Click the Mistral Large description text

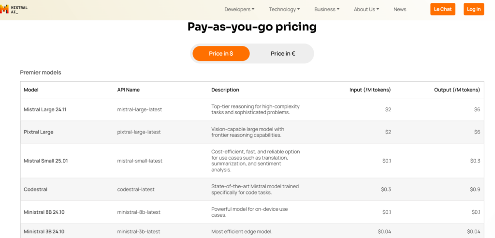255,109
